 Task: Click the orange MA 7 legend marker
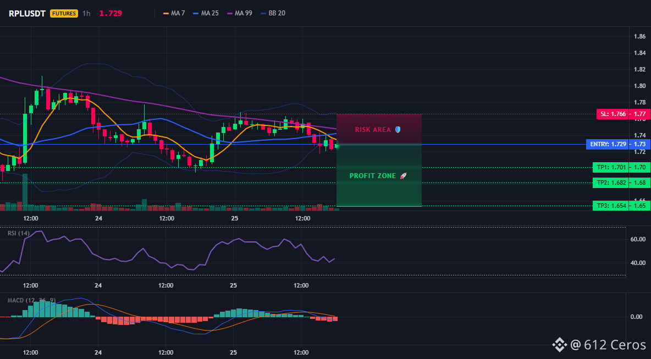pyautogui.click(x=166, y=13)
